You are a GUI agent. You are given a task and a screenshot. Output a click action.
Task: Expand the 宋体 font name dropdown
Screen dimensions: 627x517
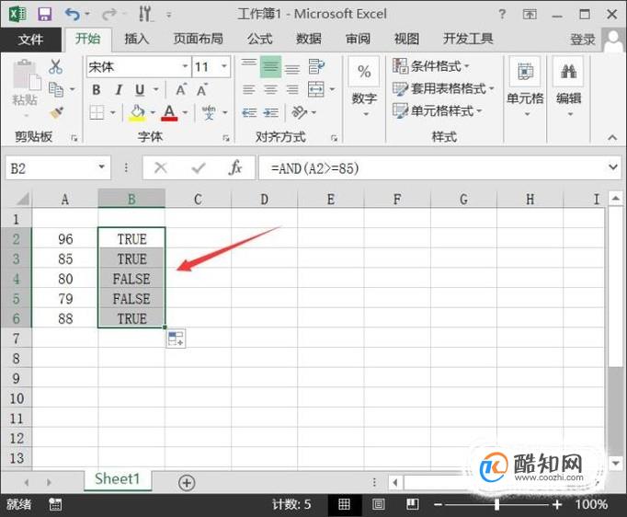tap(185, 66)
